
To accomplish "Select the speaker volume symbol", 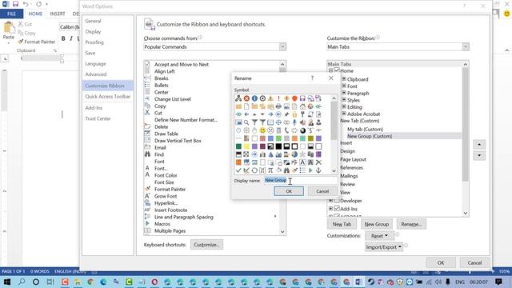I will (x=302, y=122).
